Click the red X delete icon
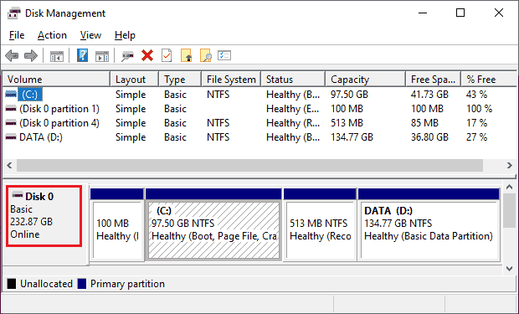 pos(147,55)
